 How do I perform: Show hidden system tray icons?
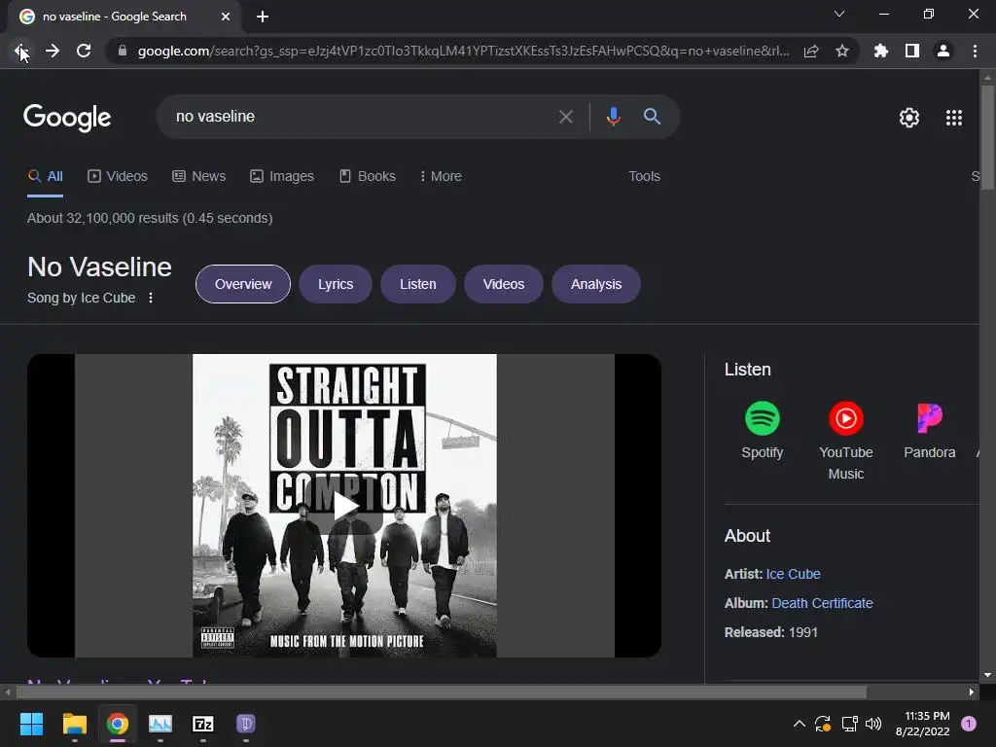tap(800, 724)
